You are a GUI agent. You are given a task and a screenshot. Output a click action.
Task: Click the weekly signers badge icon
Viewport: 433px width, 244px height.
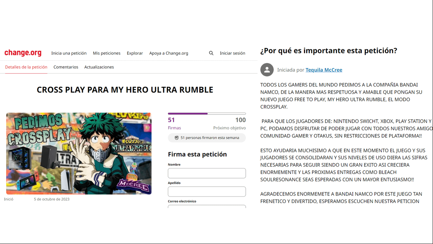(x=176, y=138)
